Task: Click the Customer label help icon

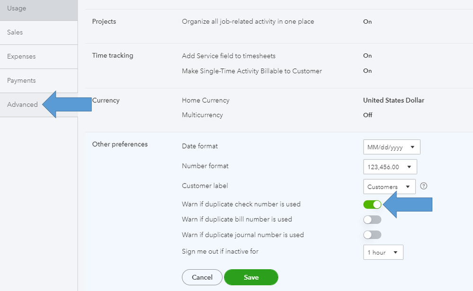Action: (x=424, y=186)
